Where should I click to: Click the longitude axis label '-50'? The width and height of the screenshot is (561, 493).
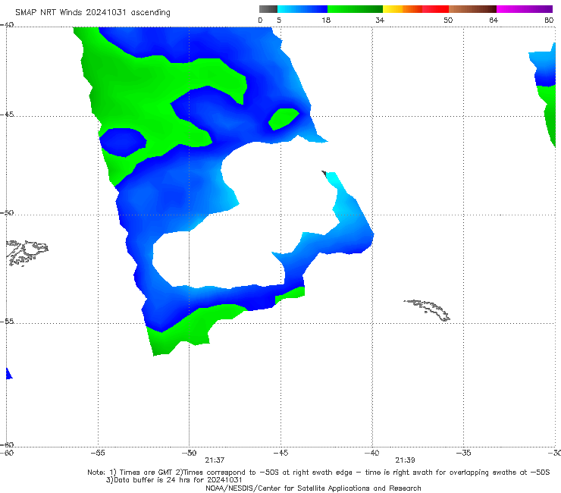(190, 453)
